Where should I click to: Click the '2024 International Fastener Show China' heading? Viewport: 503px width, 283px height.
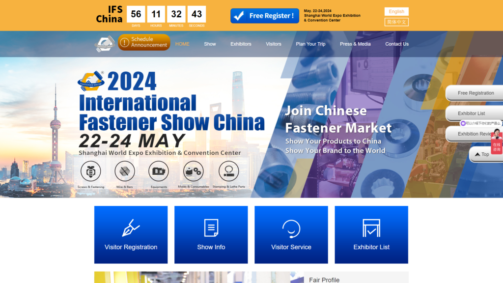171,101
